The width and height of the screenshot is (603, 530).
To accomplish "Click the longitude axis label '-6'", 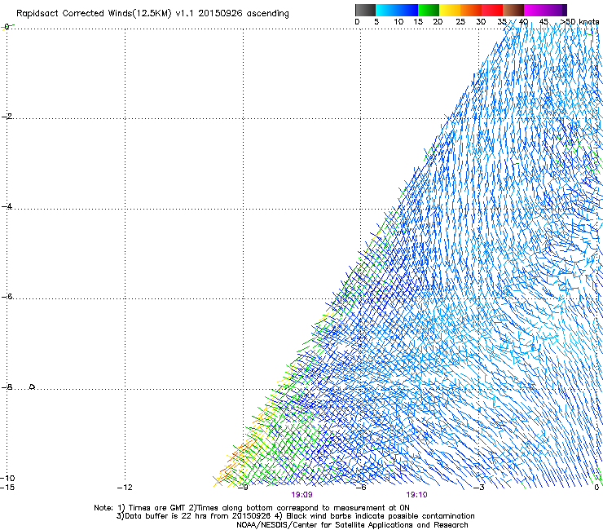I will coord(361,488).
